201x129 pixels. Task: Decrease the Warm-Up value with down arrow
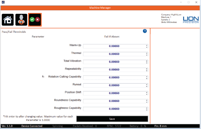click(x=147, y=47)
